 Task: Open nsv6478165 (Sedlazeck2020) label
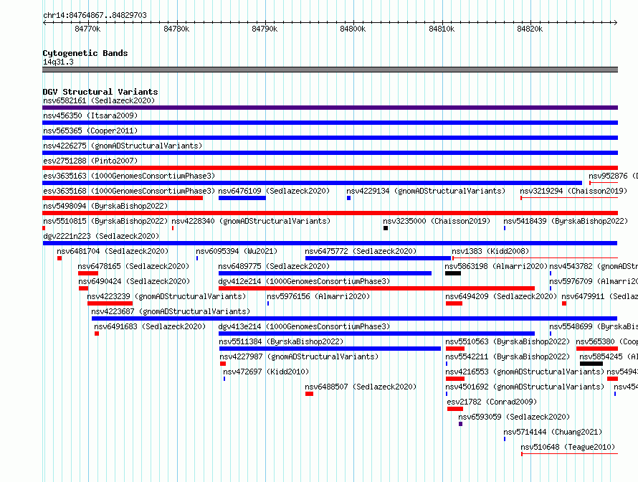point(134,266)
